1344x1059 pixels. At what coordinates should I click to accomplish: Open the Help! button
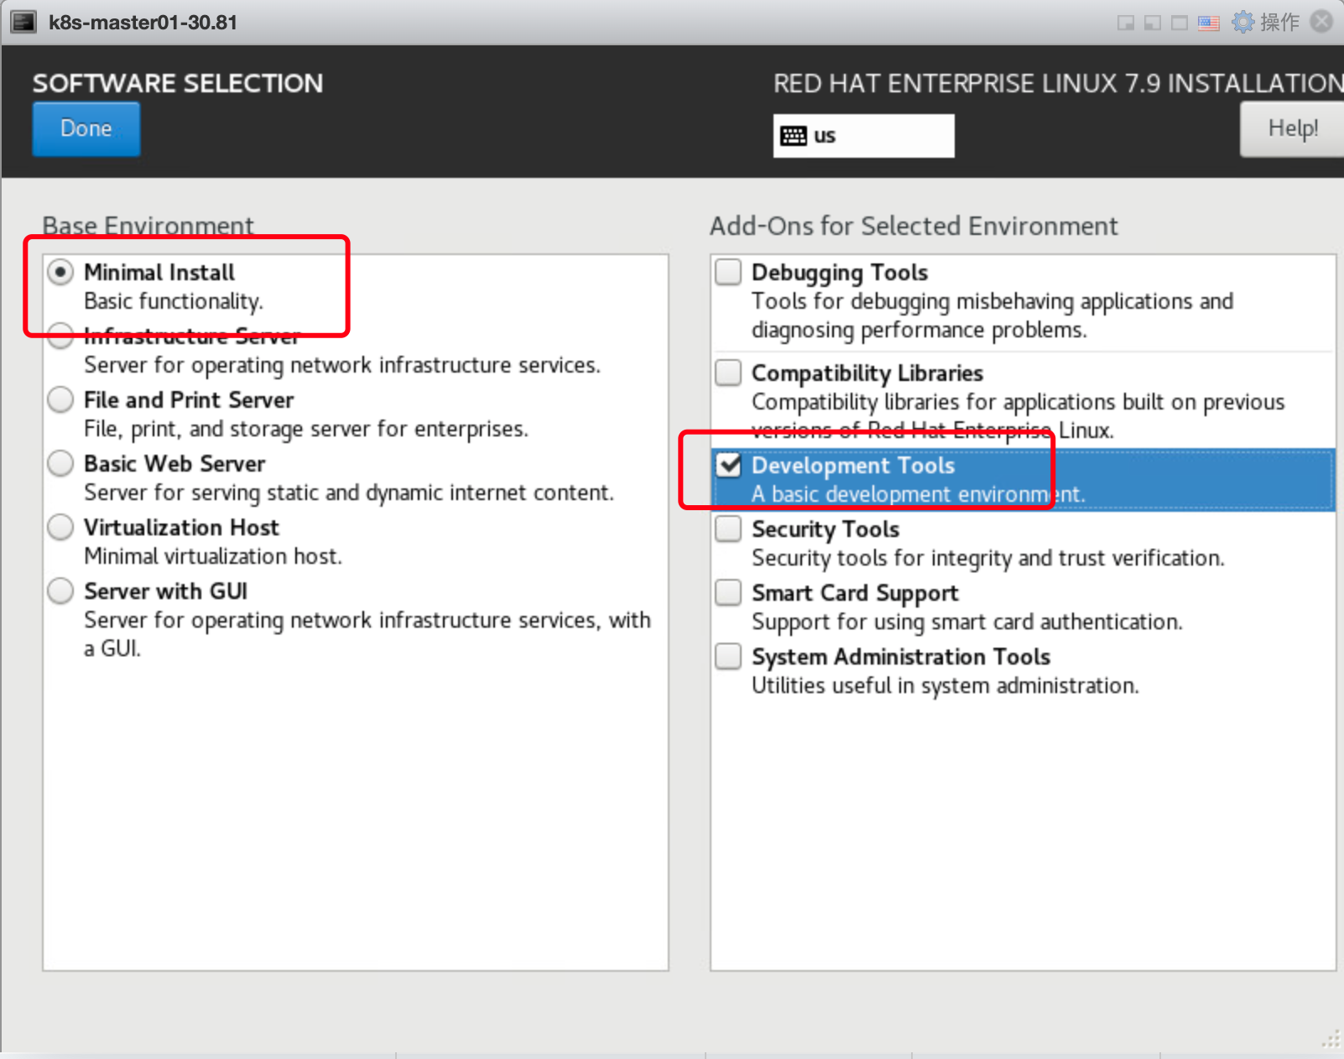click(1292, 128)
